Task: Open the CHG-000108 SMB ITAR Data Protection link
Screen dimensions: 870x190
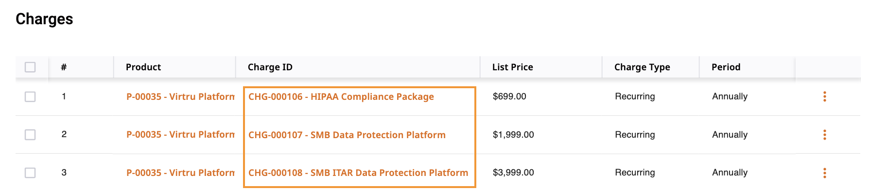Action: click(x=358, y=173)
